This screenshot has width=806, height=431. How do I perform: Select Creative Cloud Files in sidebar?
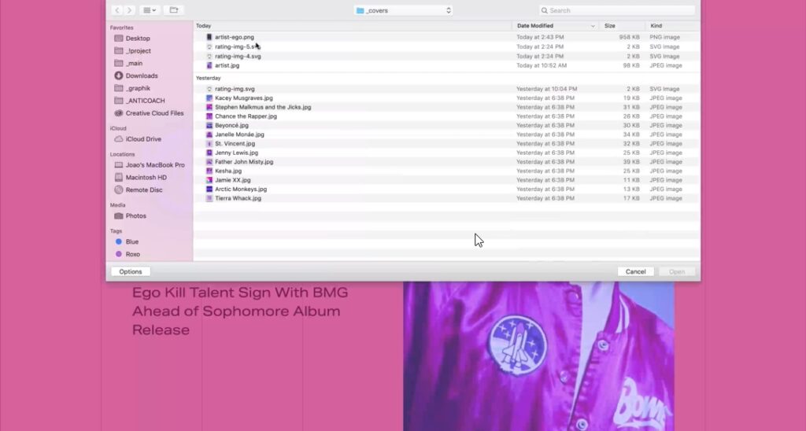point(154,113)
